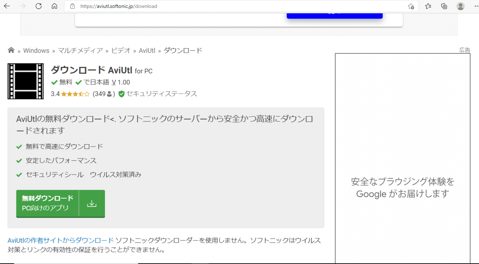Open the user profile avatar
Screen dimensions: 479x264
coord(461,6)
